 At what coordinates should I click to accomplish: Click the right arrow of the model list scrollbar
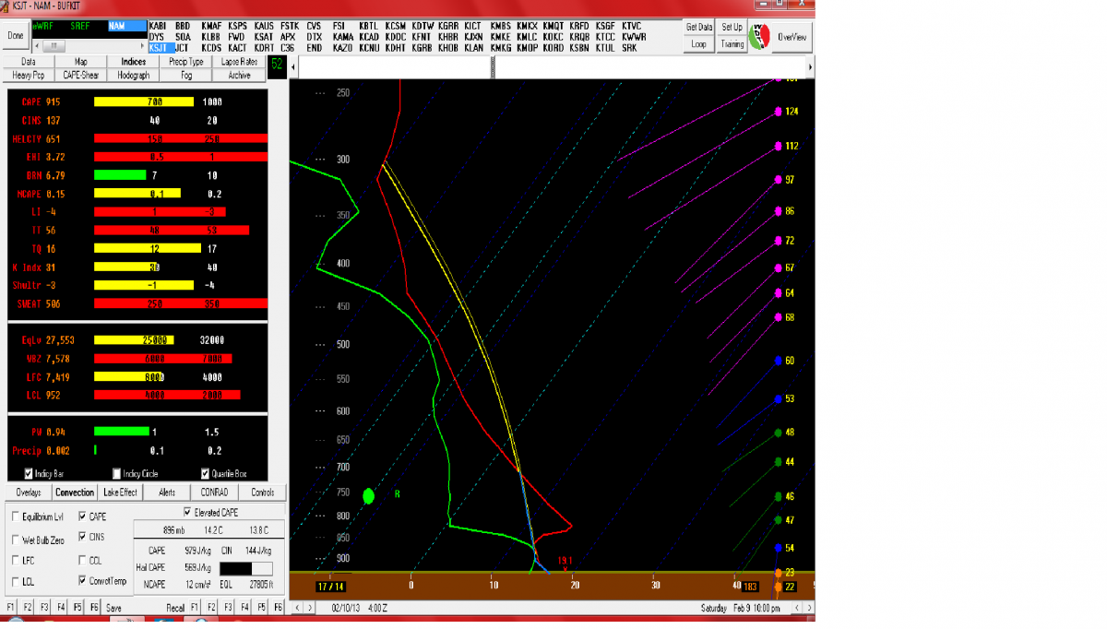(140, 45)
